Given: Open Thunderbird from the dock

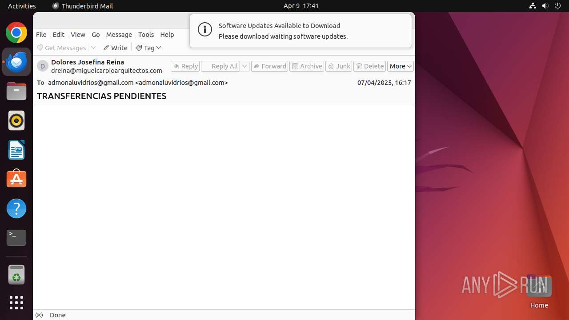Looking at the screenshot, I should pos(16,62).
